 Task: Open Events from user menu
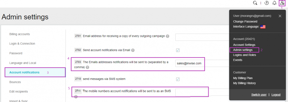238,60
